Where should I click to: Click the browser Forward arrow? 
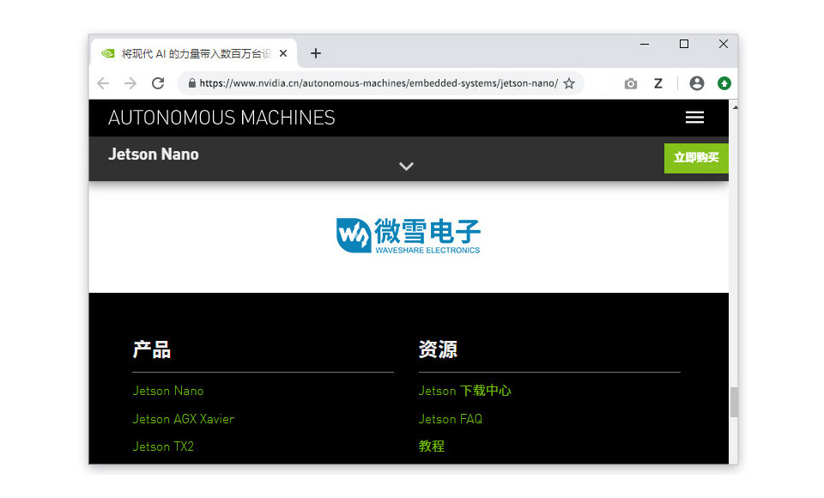pos(130,83)
